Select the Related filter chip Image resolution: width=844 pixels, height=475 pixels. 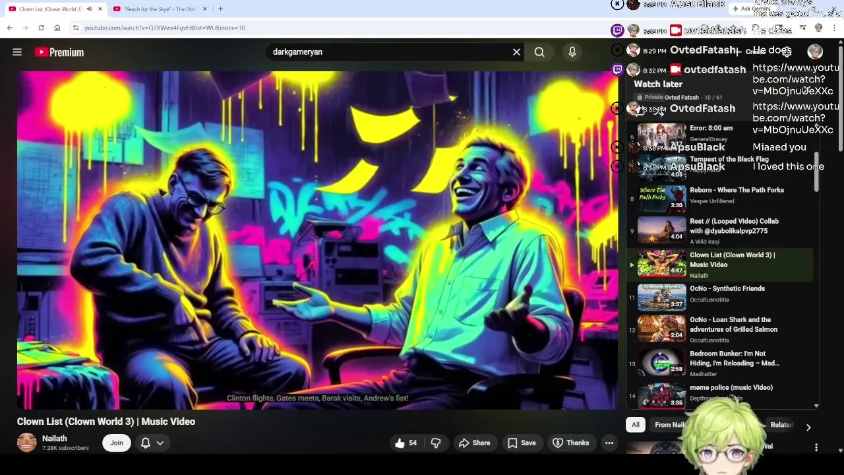[782, 425]
